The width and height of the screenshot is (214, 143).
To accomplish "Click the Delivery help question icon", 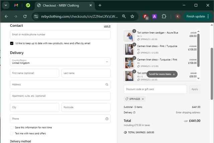I will [134, 113].
